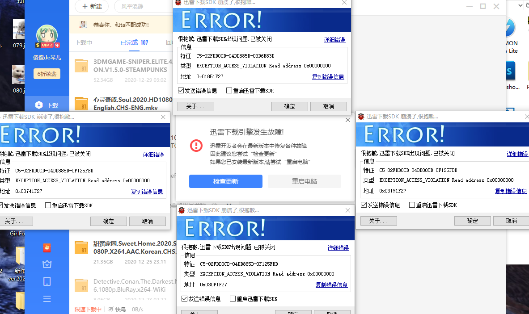Open the hamburger menu in sidebar

[47, 298]
